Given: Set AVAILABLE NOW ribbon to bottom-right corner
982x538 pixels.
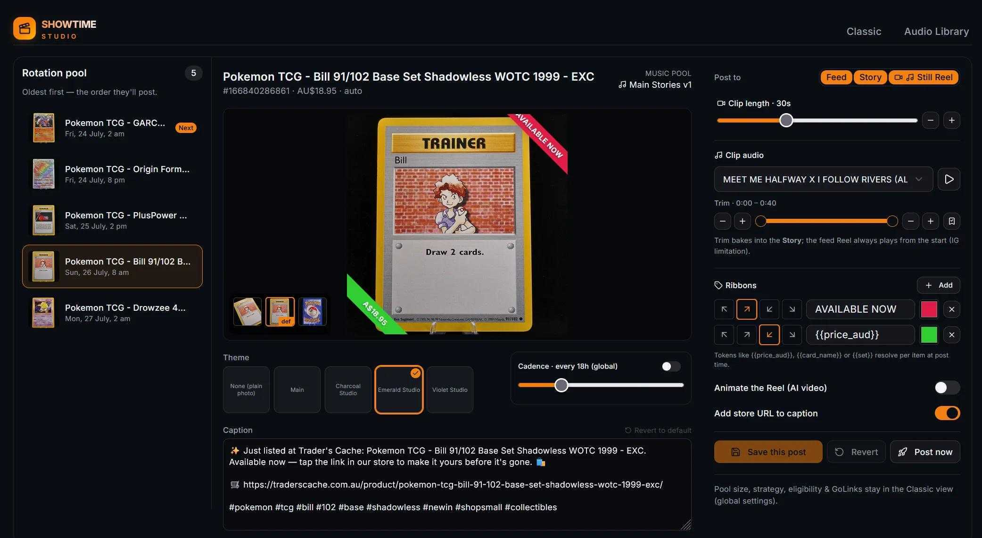Looking at the screenshot, I should 792,309.
